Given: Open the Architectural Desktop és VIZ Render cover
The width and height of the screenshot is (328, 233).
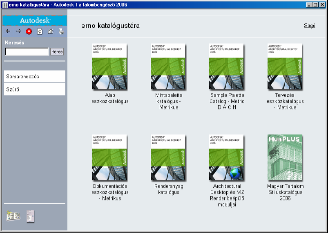Looking at the screenshot, I should point(226,158).
